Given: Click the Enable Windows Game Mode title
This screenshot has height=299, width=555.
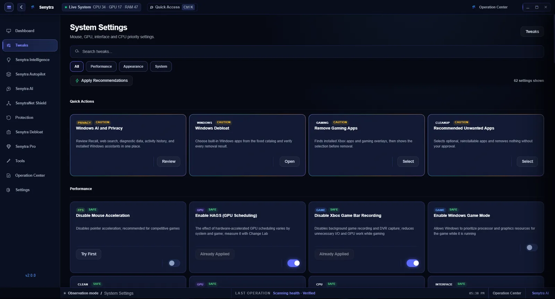Looking at the screenshot, I should pyautogui.click(x=462, y=216).
